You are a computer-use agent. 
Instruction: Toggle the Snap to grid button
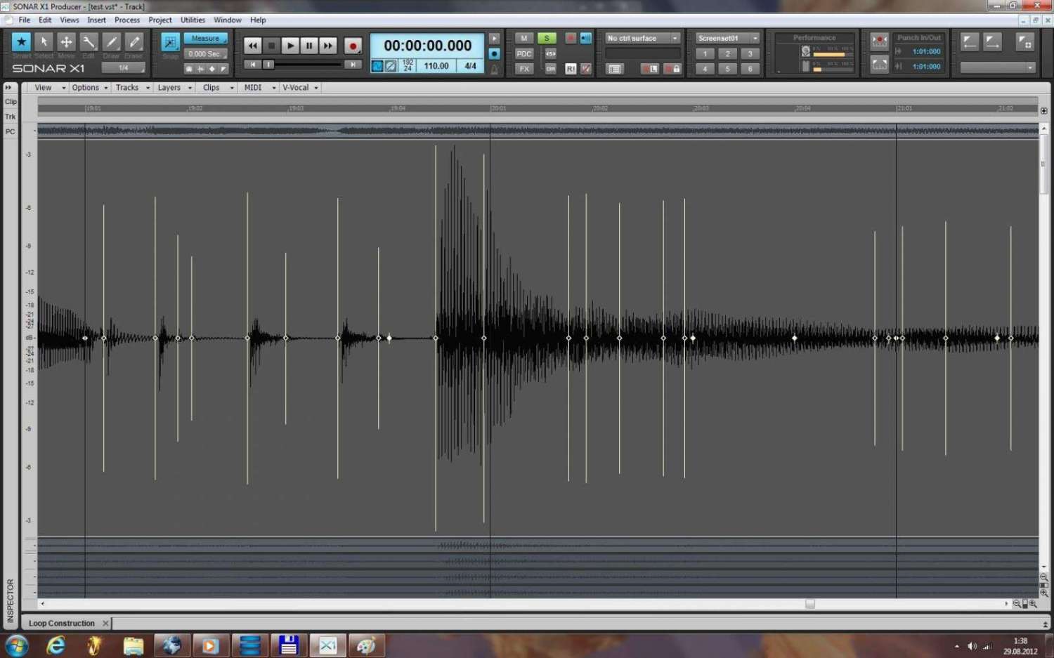click(170, 42)
